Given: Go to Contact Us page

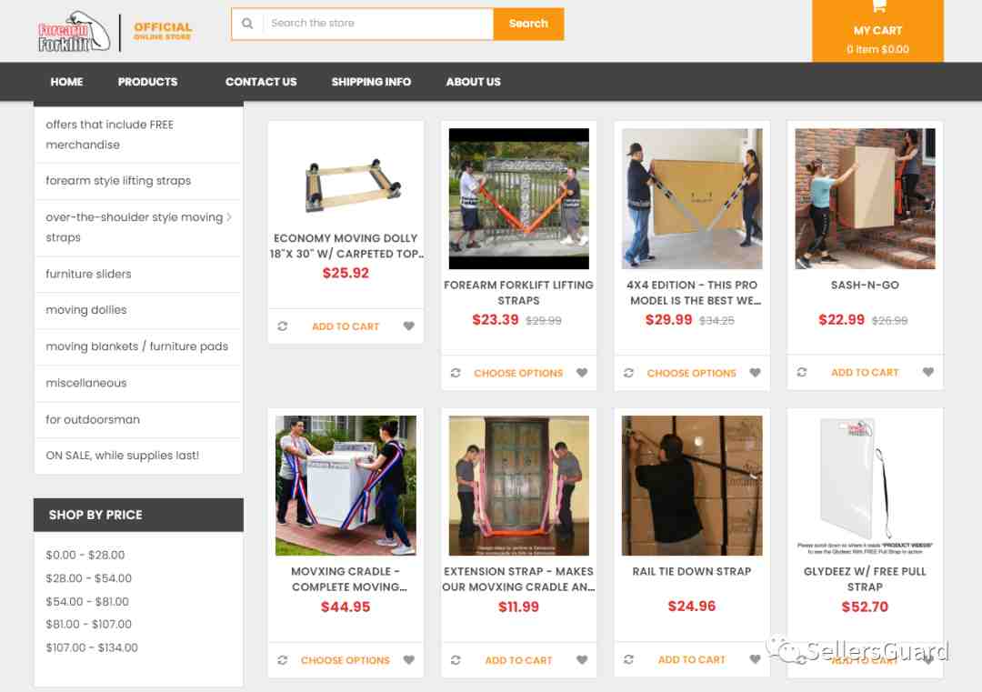Looking at the screenshot, I should coord(261,82).
